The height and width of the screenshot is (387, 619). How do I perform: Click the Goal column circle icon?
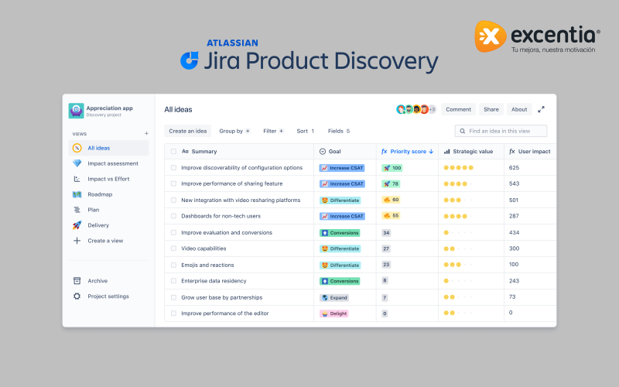click(x=323, y=151)
